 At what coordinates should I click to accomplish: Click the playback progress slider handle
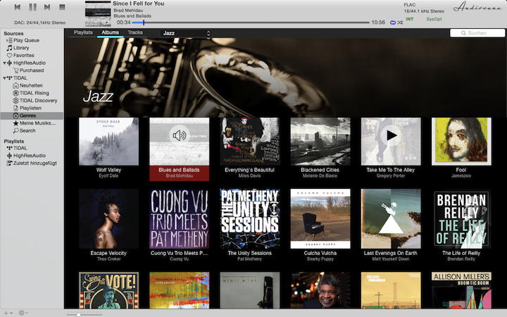click(x=144, y=23)
